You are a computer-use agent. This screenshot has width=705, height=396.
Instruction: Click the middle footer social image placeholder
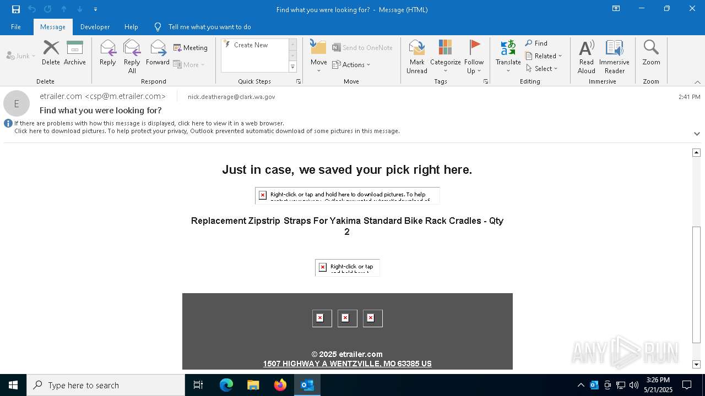click(x=347, y=318)
